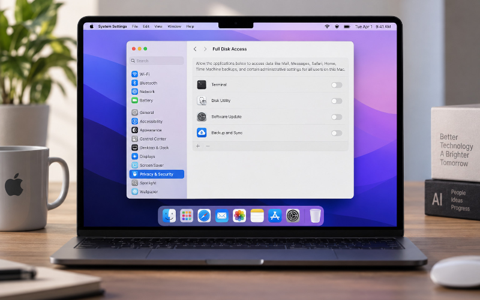Click the Screen Saver label in sidebar
Screen dimensions: 480x300
pos(152,166)
